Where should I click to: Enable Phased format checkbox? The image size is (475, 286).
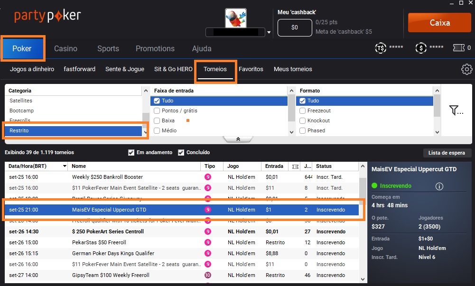(302, 131)
